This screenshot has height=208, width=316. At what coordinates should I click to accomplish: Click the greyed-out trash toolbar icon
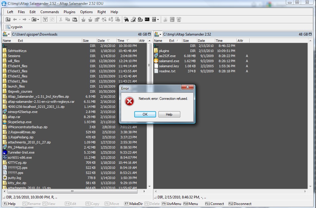coord(179,19)
